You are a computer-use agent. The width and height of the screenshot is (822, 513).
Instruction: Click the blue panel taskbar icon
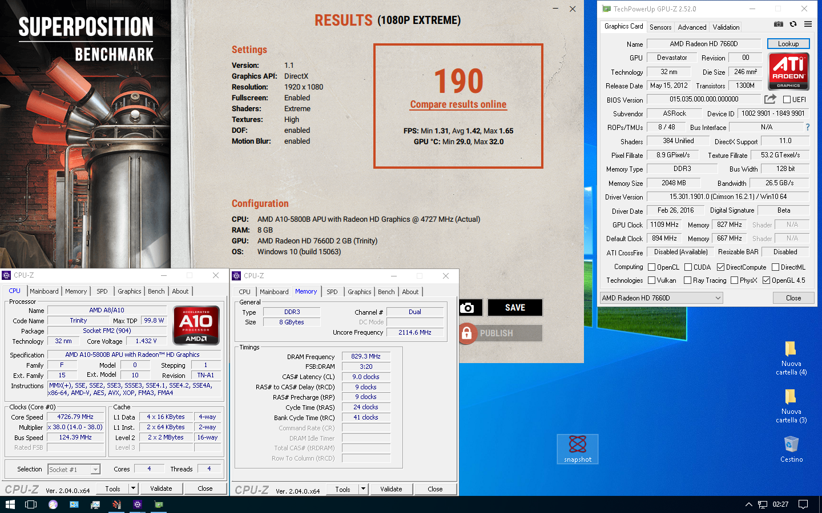pos(74,504)
